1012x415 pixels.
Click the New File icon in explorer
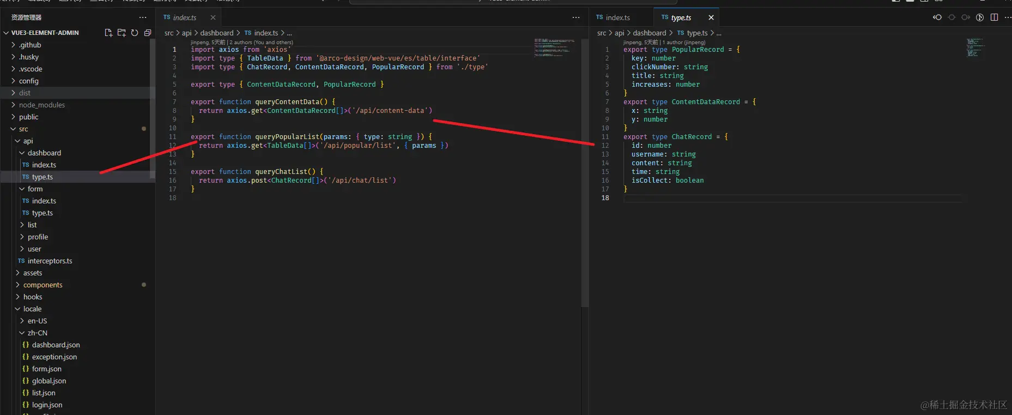pyautogui.click(x=108, y=33)
